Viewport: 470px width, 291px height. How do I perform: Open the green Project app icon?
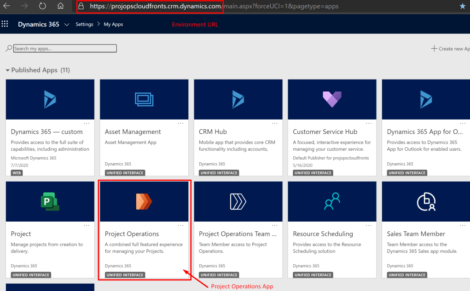tap(50, 201)
